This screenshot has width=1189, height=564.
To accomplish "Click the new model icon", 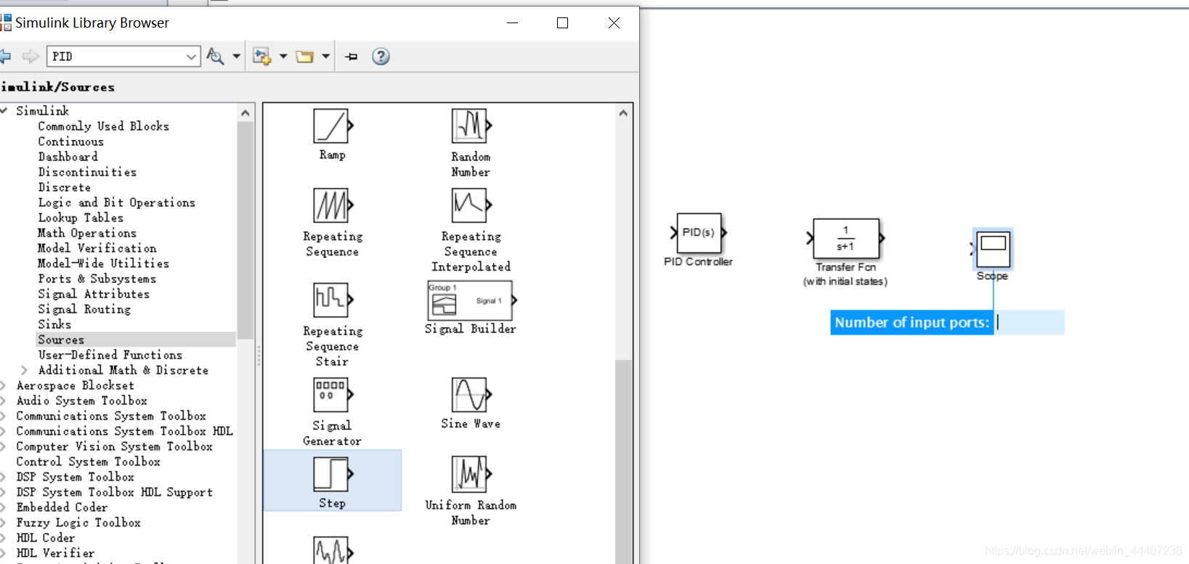I will [x=261, y=56].
